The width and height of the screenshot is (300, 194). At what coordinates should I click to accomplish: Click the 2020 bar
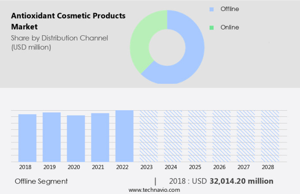tap(76, 138)
